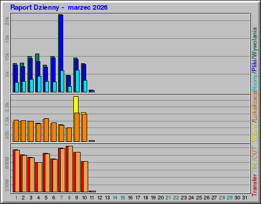261x204 pixels.
Task: Click day label 11 on the axis
Action: [x=92, y=198]
